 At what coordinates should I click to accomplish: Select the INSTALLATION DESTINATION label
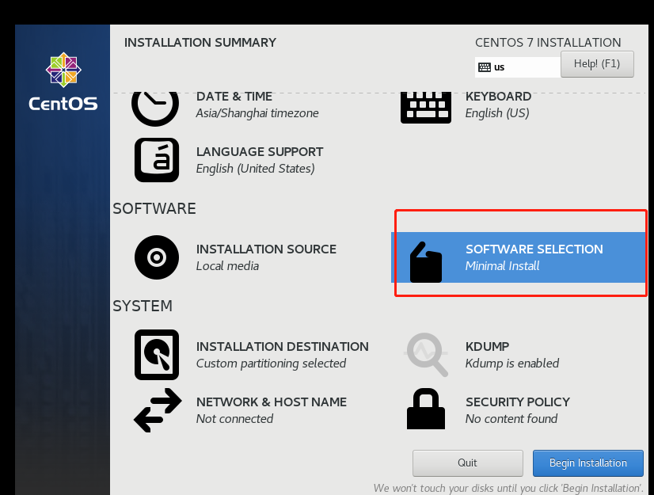tap(283, 346)
